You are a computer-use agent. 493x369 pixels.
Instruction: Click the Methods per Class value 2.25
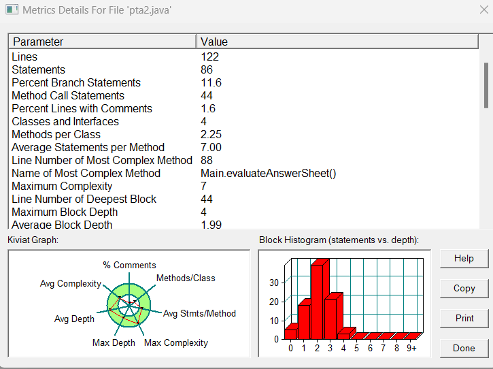[x=211, y=134]
